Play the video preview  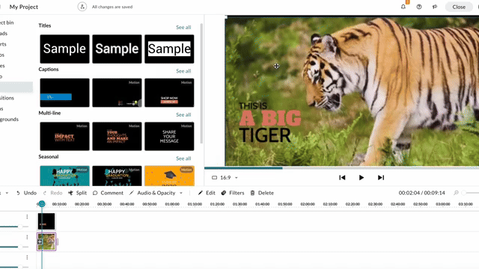click(x=361, y=178)
